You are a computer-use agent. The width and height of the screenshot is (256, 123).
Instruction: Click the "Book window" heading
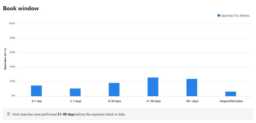21,8
